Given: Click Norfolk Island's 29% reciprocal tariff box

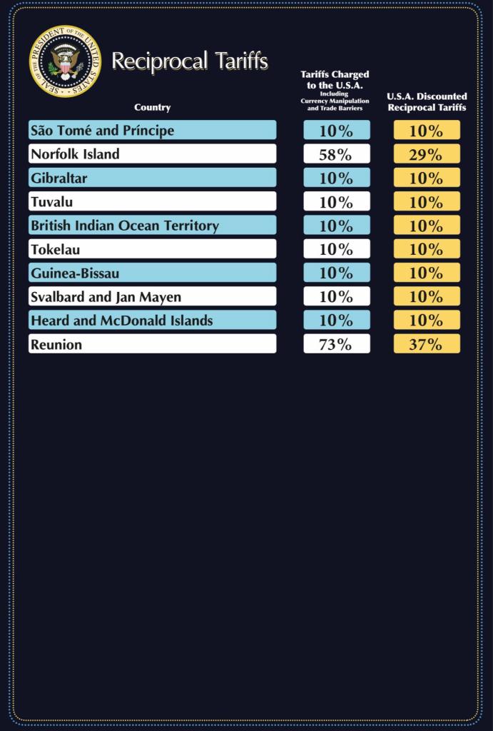Looking at the screenshot, I should 427,154.
